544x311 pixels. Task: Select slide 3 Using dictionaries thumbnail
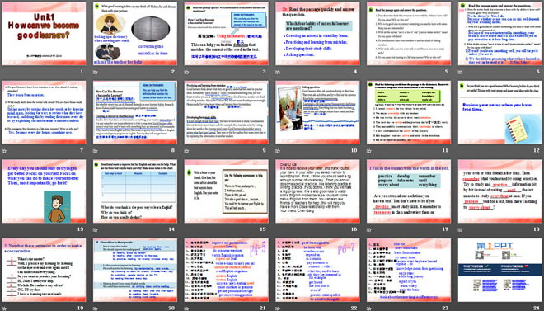[226, 34]
